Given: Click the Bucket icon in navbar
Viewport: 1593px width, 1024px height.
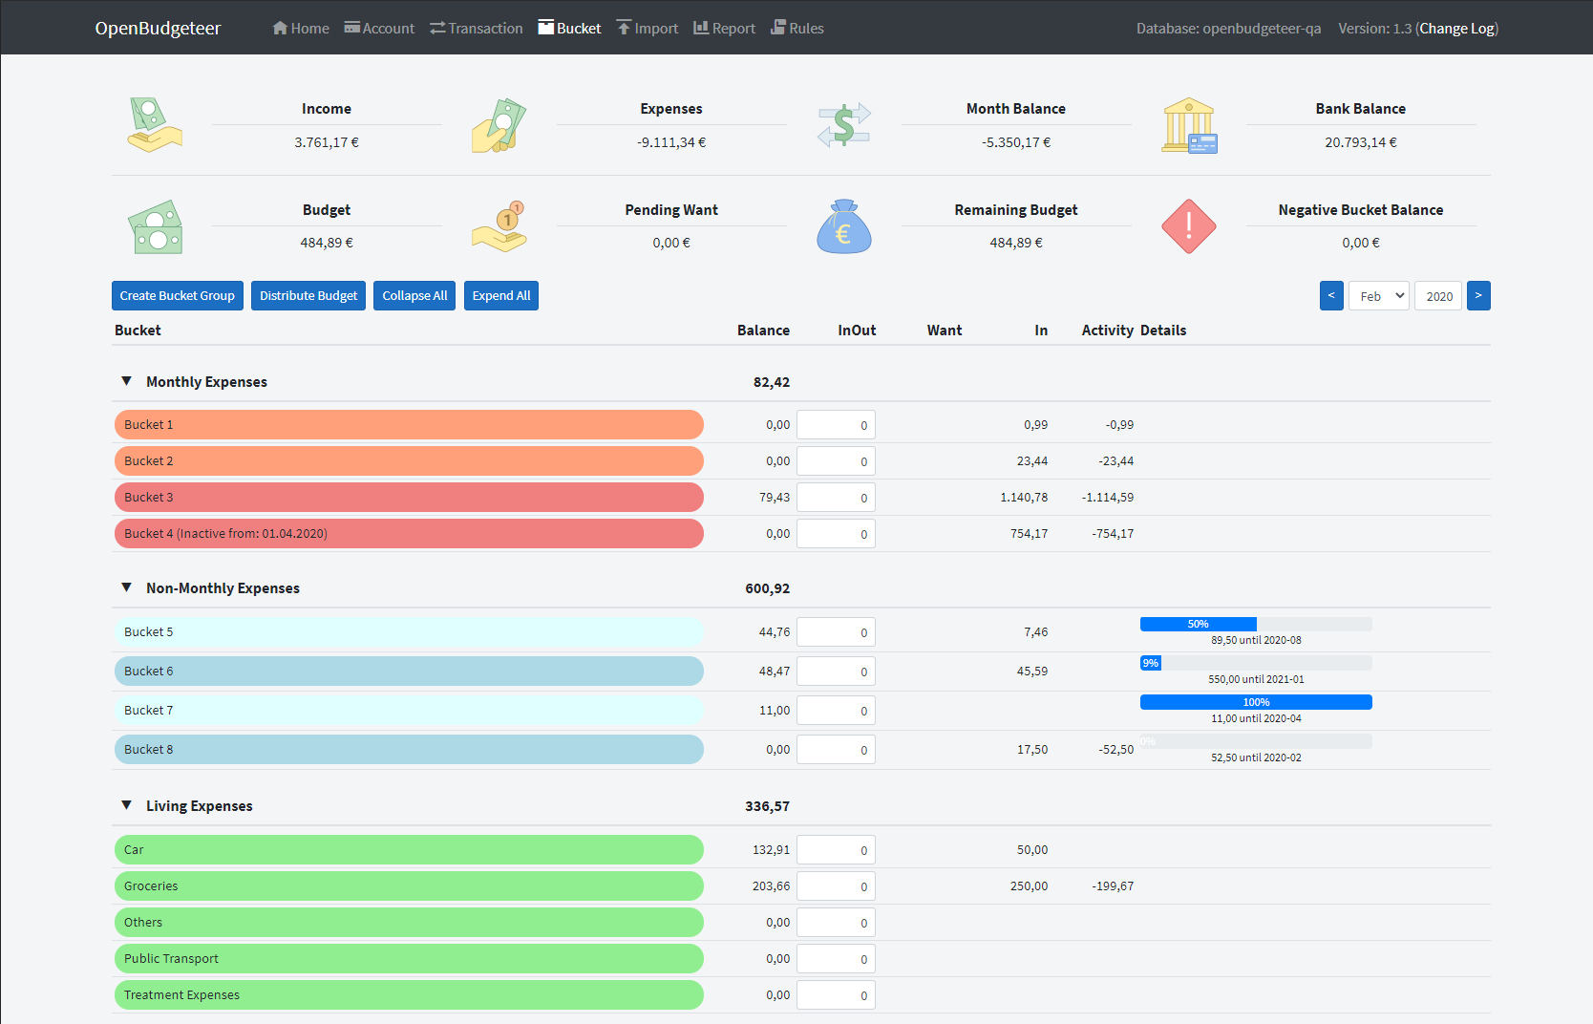Looking at the screenshot, I should point(546,28).
